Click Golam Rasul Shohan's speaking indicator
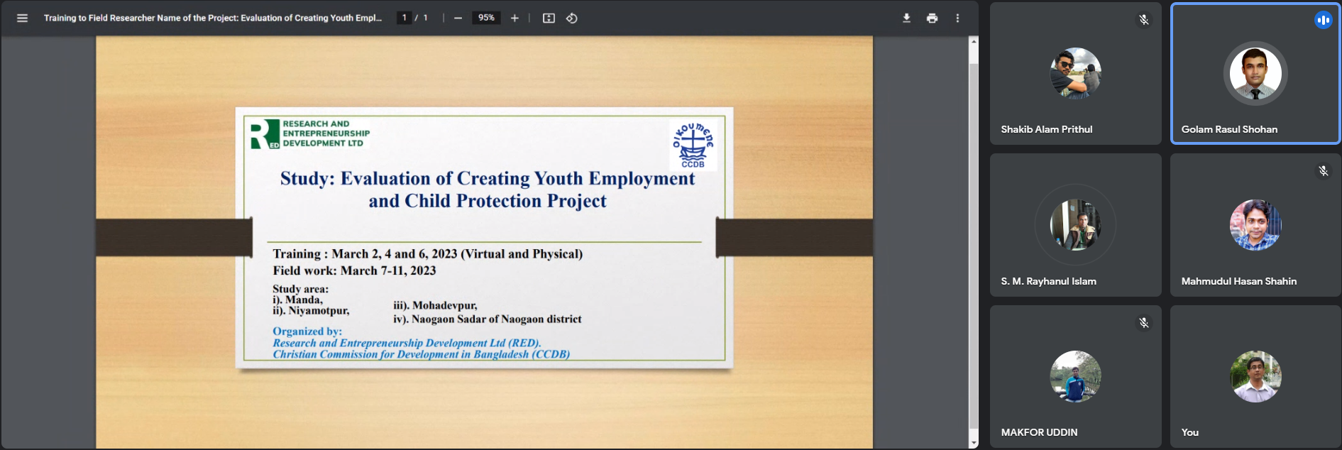Image resolution: width=1342 pixels, height=450 pixels. [x=1323, y=21]
